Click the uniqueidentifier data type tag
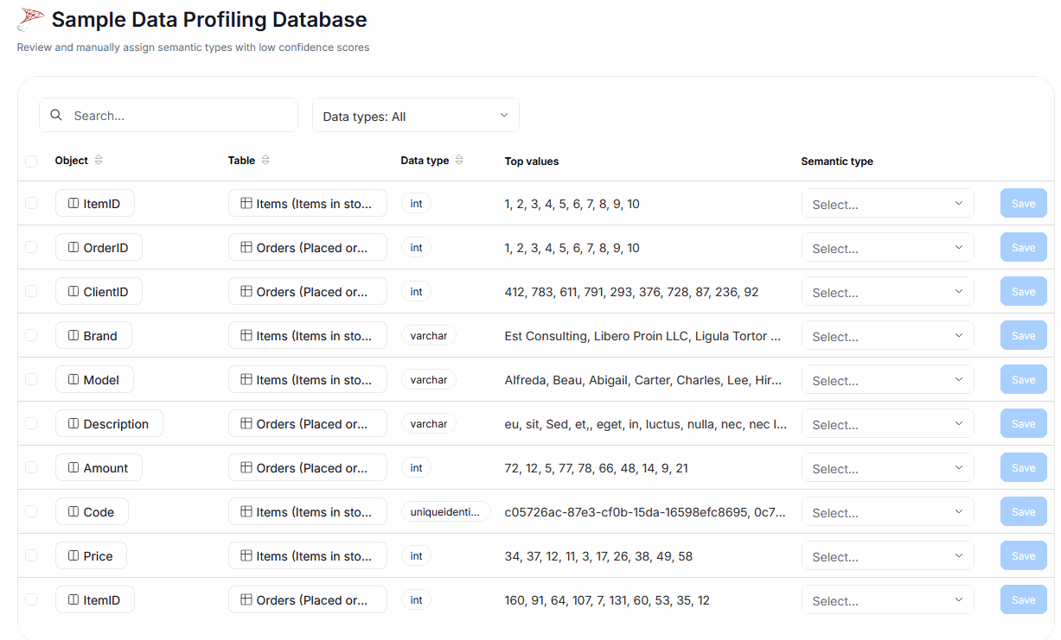This screenshot has width=1061, height=640. 445,512
